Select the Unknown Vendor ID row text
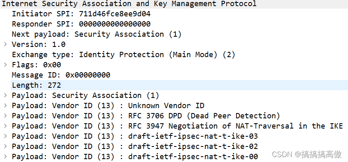This screenshot has width=348, height=162. [x=108, y=105]
